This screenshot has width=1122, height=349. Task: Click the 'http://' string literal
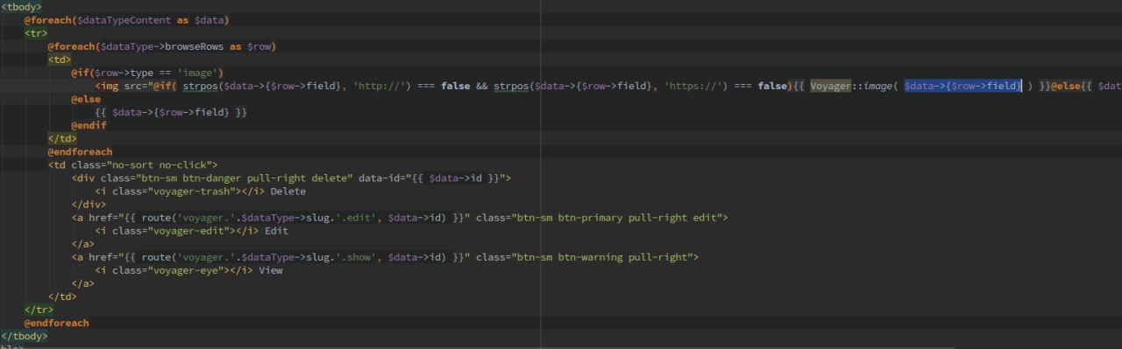click(x=379, y=86)
